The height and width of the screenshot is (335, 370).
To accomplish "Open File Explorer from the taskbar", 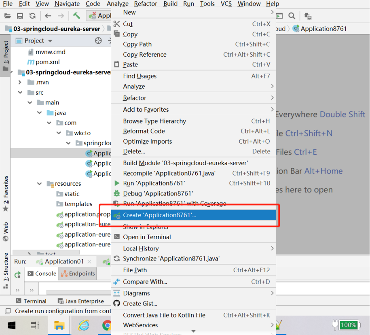I will pyautogui.click(x=59, y=325).
